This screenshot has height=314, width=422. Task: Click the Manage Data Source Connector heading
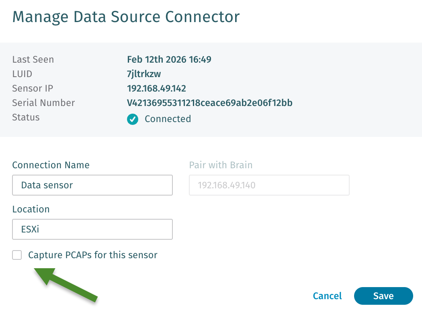pos(126,17)
